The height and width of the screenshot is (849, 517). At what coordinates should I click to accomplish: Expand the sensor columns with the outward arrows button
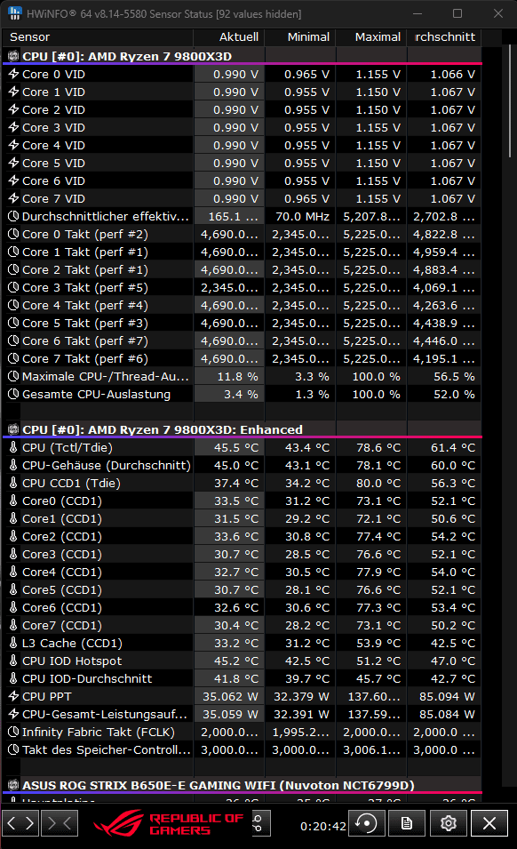[x=20, y=823]
